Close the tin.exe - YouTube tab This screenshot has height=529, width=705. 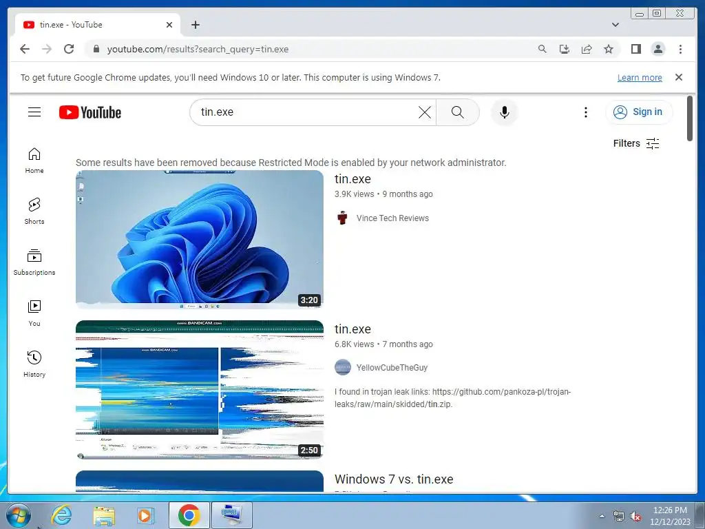pyautogui.click(x=169, y=25)
